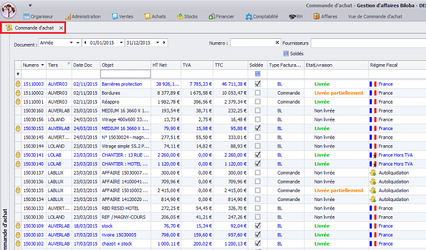
Task: Click the Fournisseurs input field
Action: pyautogui.click(x=368, y=43)
